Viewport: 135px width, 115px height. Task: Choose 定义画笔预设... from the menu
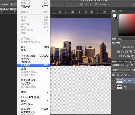click(34, 80)
